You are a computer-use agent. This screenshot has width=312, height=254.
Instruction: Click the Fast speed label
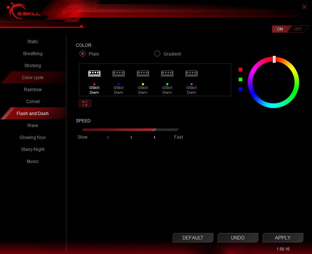[178, 137]
